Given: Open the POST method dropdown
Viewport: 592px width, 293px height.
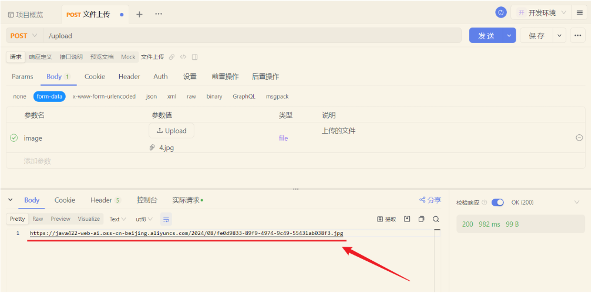Looking at the screenshot, I should tap(24, 36).
